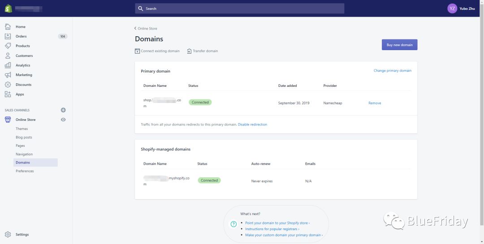Open Home in sidebar
The width and height of the screenshot is (484, 244).
(x=21, y=27)
